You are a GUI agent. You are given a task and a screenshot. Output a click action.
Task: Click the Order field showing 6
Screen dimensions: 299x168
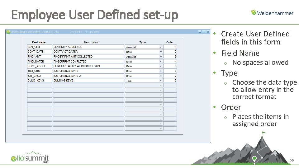(170, 71)
